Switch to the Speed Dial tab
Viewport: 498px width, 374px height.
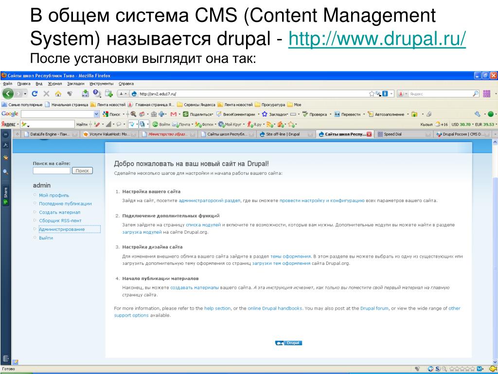[x=402, y=134]
